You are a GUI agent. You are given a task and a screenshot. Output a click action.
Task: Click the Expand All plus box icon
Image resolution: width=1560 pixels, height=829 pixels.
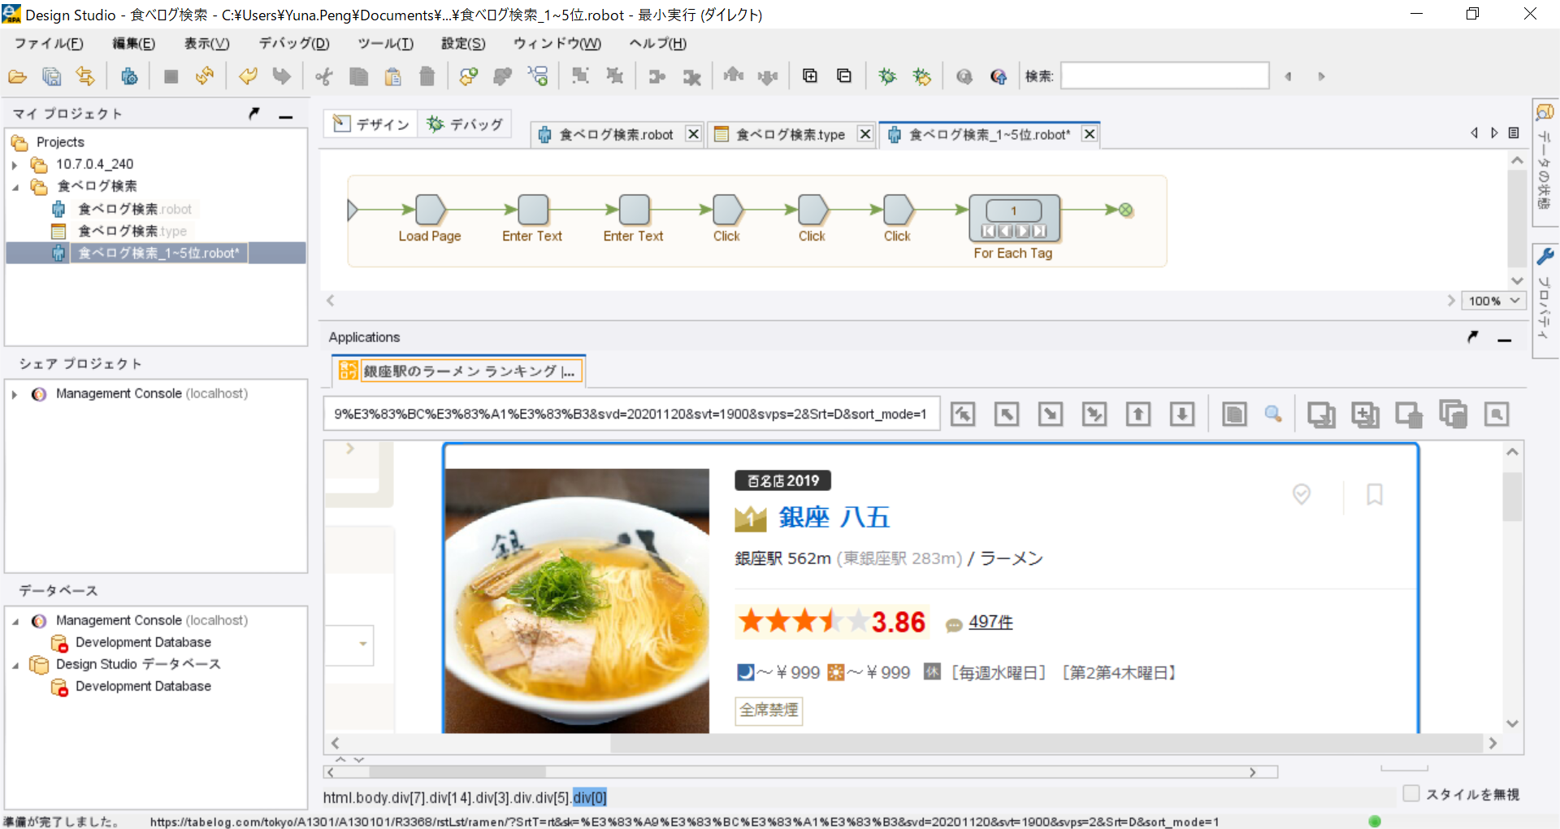point(810,76)
